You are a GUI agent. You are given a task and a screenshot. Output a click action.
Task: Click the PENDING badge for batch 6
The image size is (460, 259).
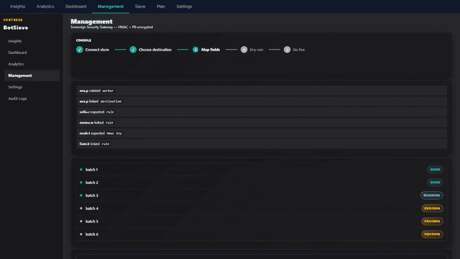(432, 234)
